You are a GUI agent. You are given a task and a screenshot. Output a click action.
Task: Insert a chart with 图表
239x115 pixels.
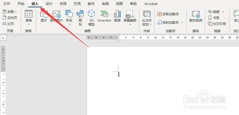pyautogui.click(x=117, y=16)
